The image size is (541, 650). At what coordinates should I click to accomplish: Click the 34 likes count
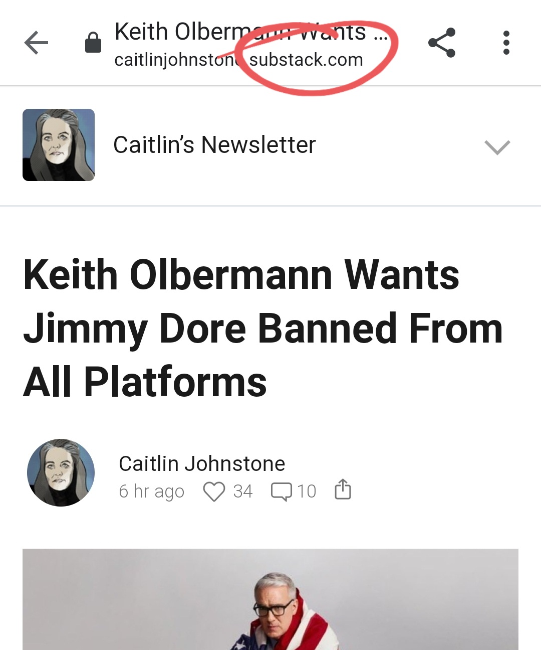[x=243, y=491]
